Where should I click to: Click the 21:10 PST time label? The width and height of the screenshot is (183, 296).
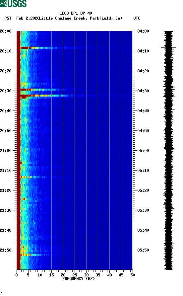(6, 171)
